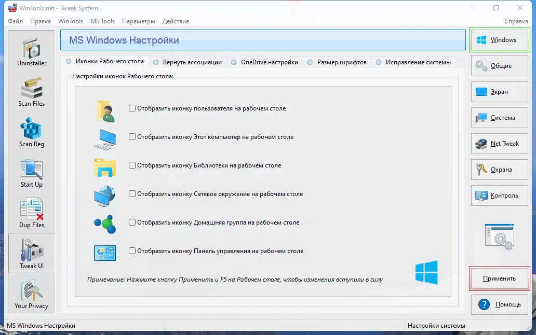Open the 'Экран' settings section

point(500,92)
